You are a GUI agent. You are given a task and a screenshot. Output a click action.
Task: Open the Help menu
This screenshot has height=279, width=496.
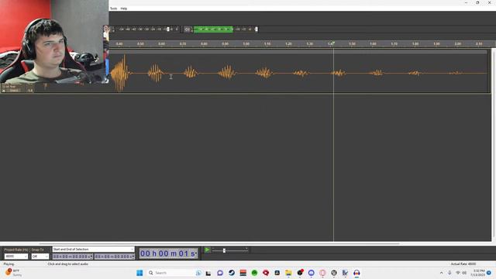tap(124, 9)
